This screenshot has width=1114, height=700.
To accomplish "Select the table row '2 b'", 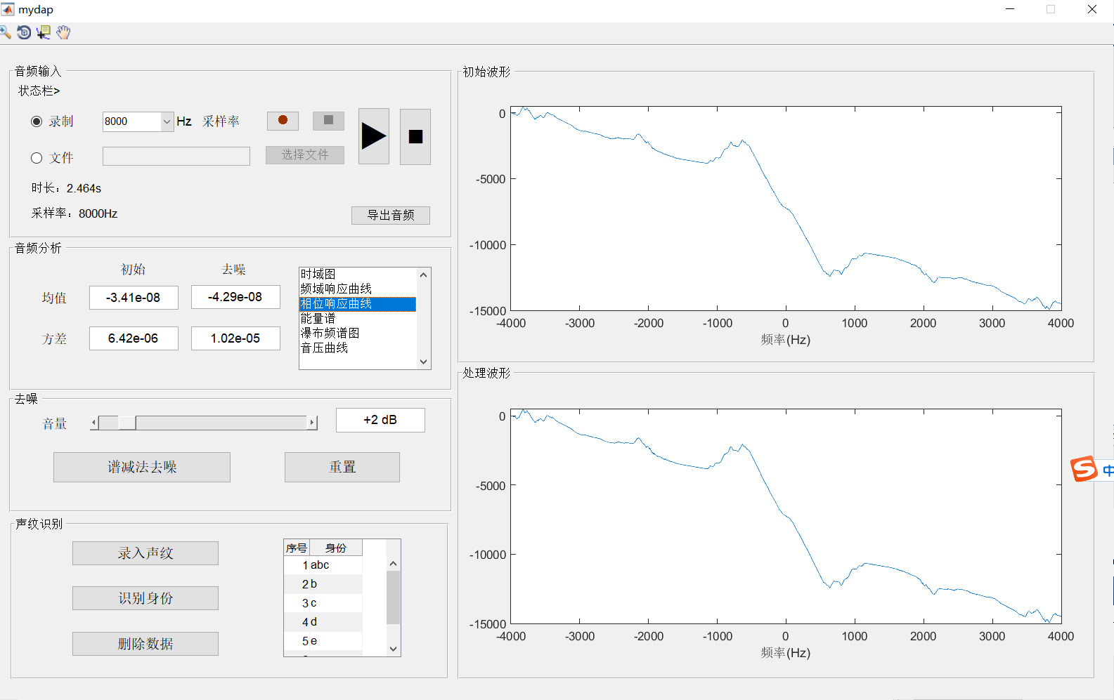I will pyautogui.click(x=323, y=584).
